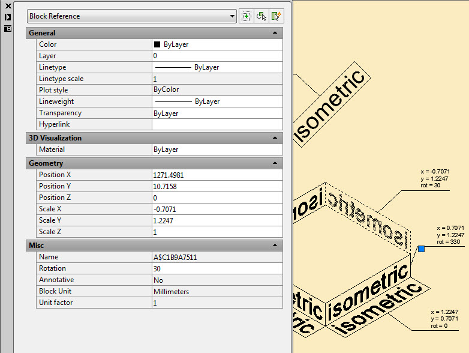Click the Select Objects icon

click(x=261, y=16)
